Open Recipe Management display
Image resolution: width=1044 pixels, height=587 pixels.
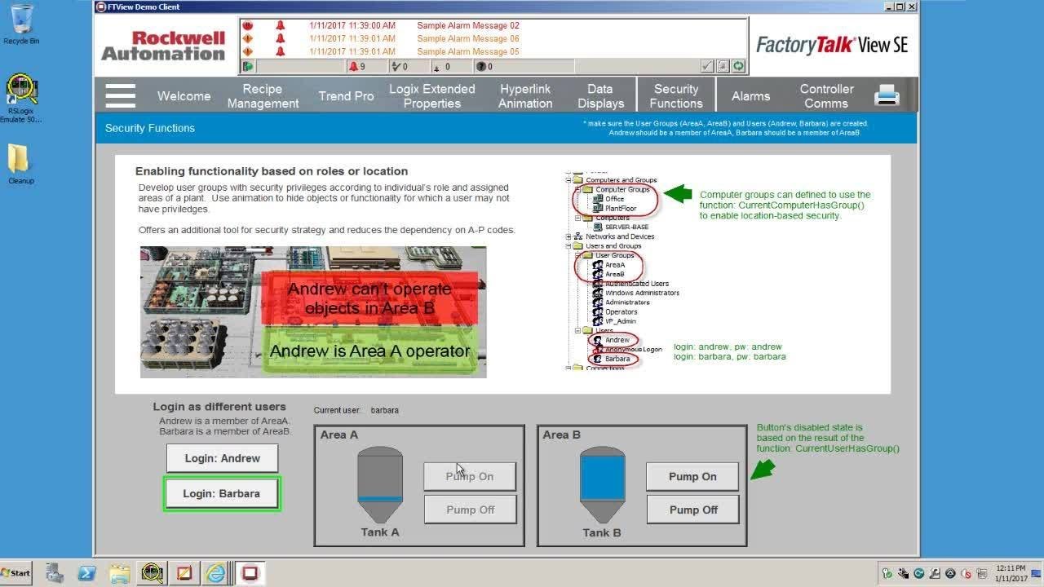(263, 96)
